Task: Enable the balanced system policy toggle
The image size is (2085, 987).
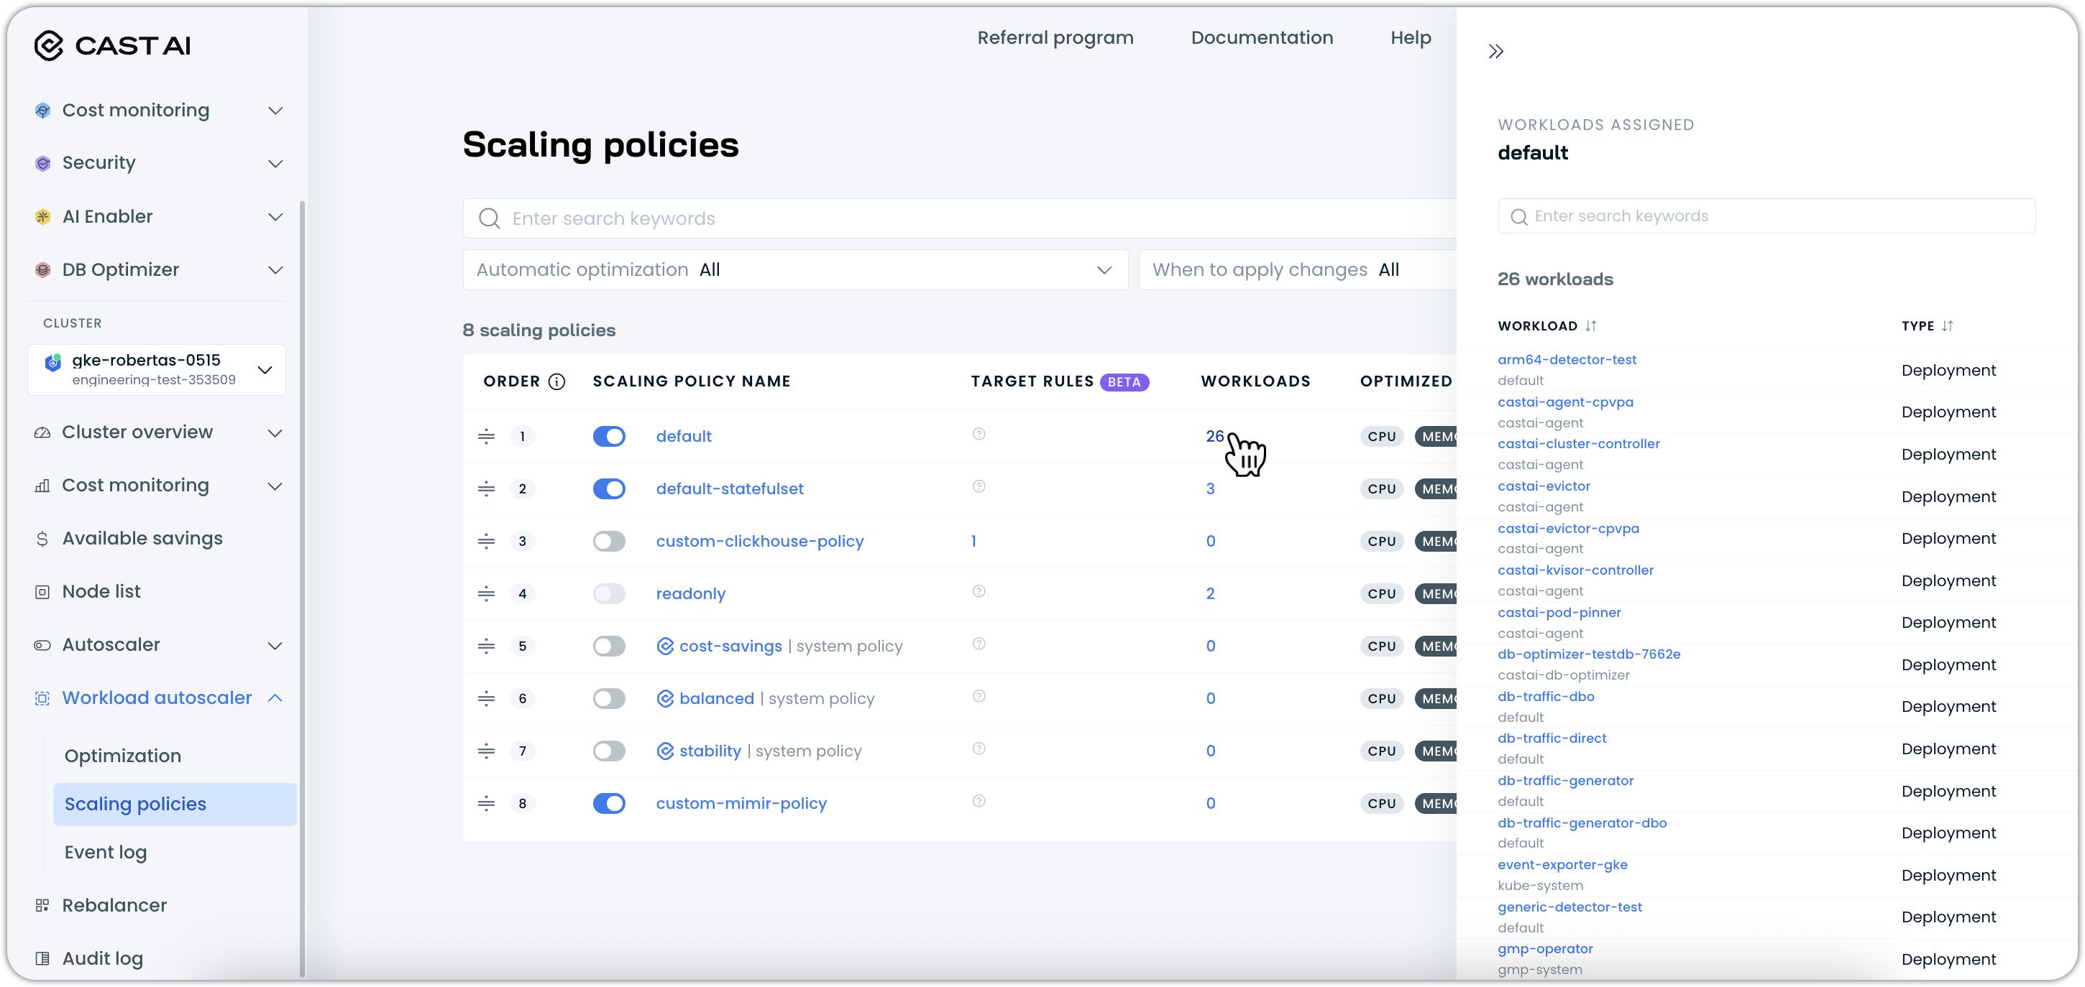Action: [x=609, y=699]
